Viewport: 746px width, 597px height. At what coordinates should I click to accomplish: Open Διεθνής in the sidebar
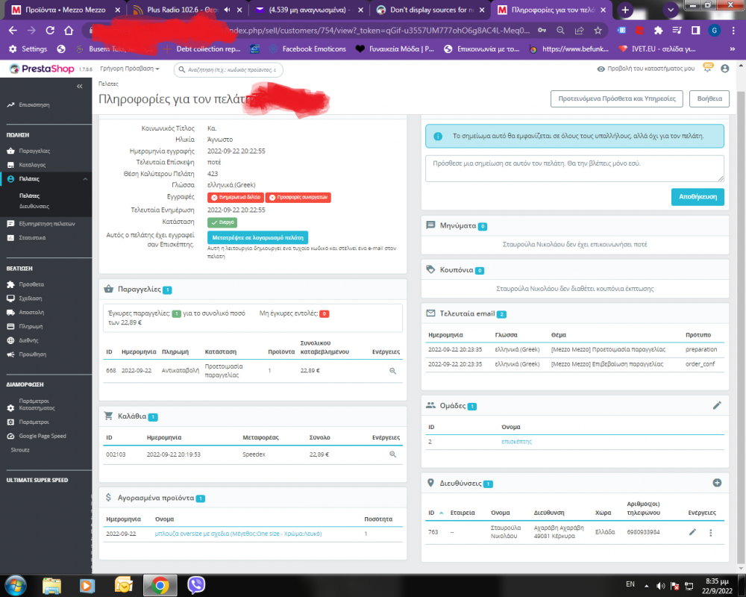point(28,340)
